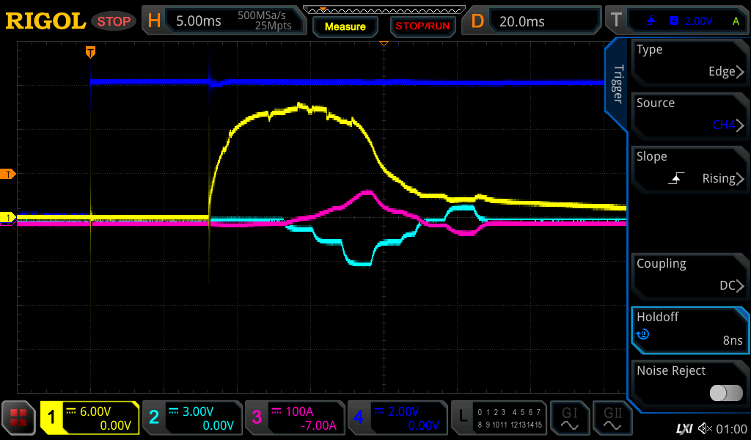Click the orange trigger position marker at top
This screenshot has height=440, width=751.
[90, 52]
